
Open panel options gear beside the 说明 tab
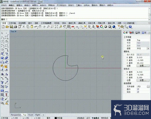coord(149,33)
